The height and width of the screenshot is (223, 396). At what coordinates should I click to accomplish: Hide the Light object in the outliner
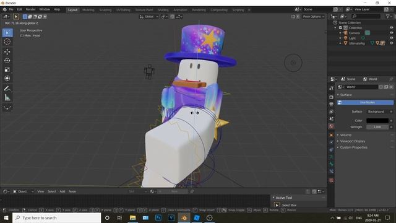pyautogui.click(x=391, y=38)
